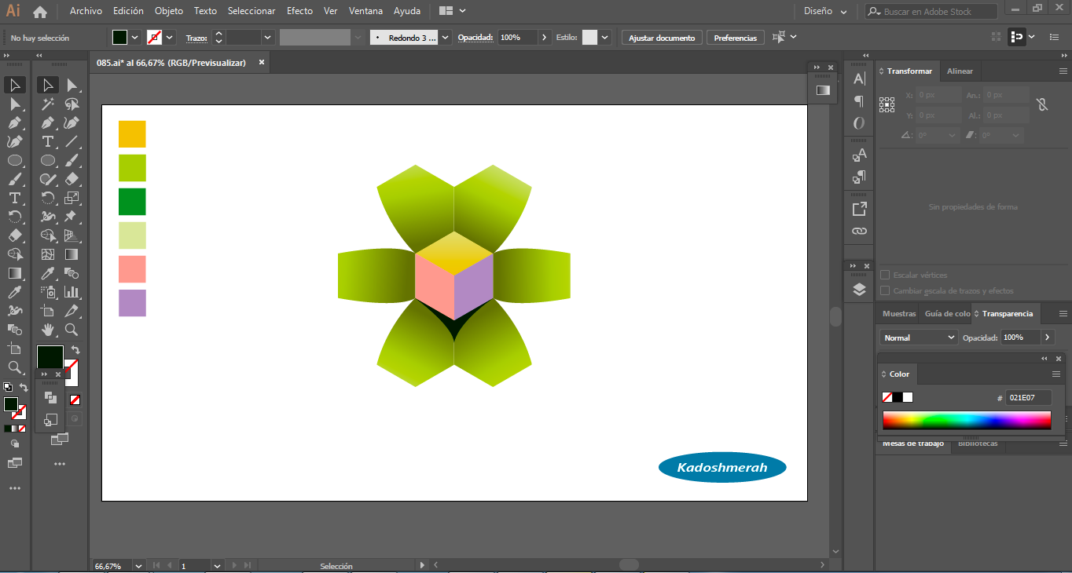The height and width of the screenshot is (573, 1072).
Task: Open the Layers panel icon
Action: 859,290
